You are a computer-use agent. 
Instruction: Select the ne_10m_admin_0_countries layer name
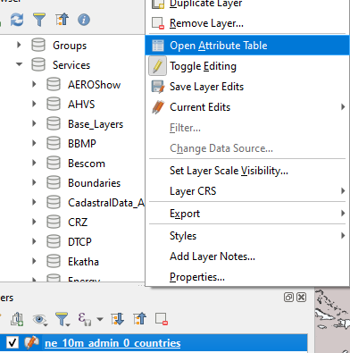112,343
